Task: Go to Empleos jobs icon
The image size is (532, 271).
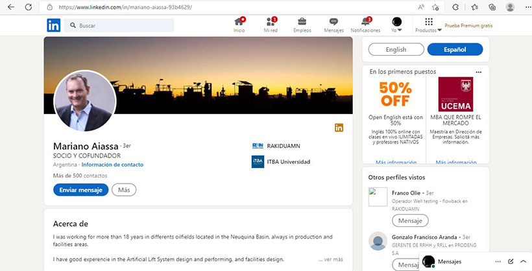Action: click(x=302, y=23)
